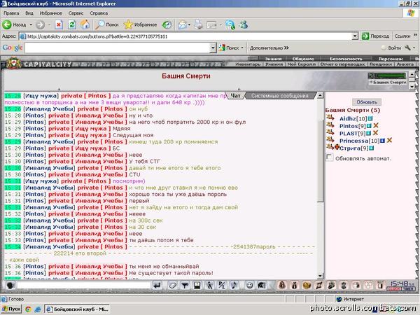This screenshot has width=420, height=315.
Task: Click the Войти Google sign-in button
Action: [x=391, y=48]
